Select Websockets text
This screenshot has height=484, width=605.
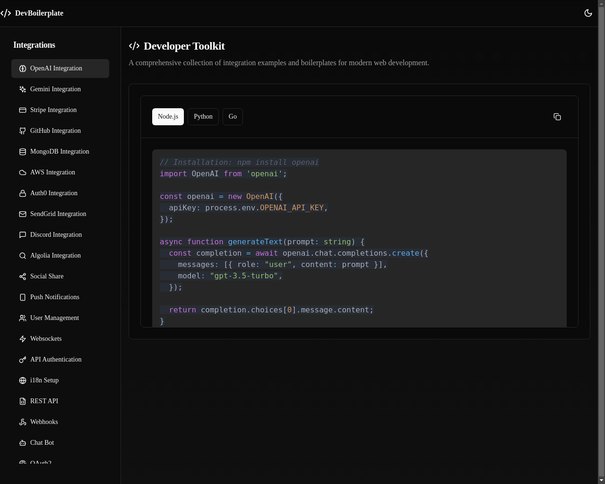coord(46,339)
